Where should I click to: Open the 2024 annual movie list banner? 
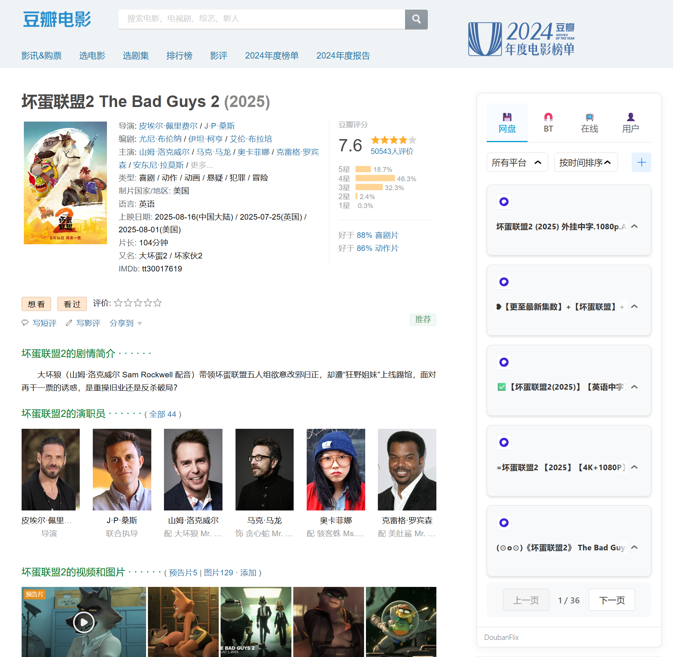[x=521, y=39]
